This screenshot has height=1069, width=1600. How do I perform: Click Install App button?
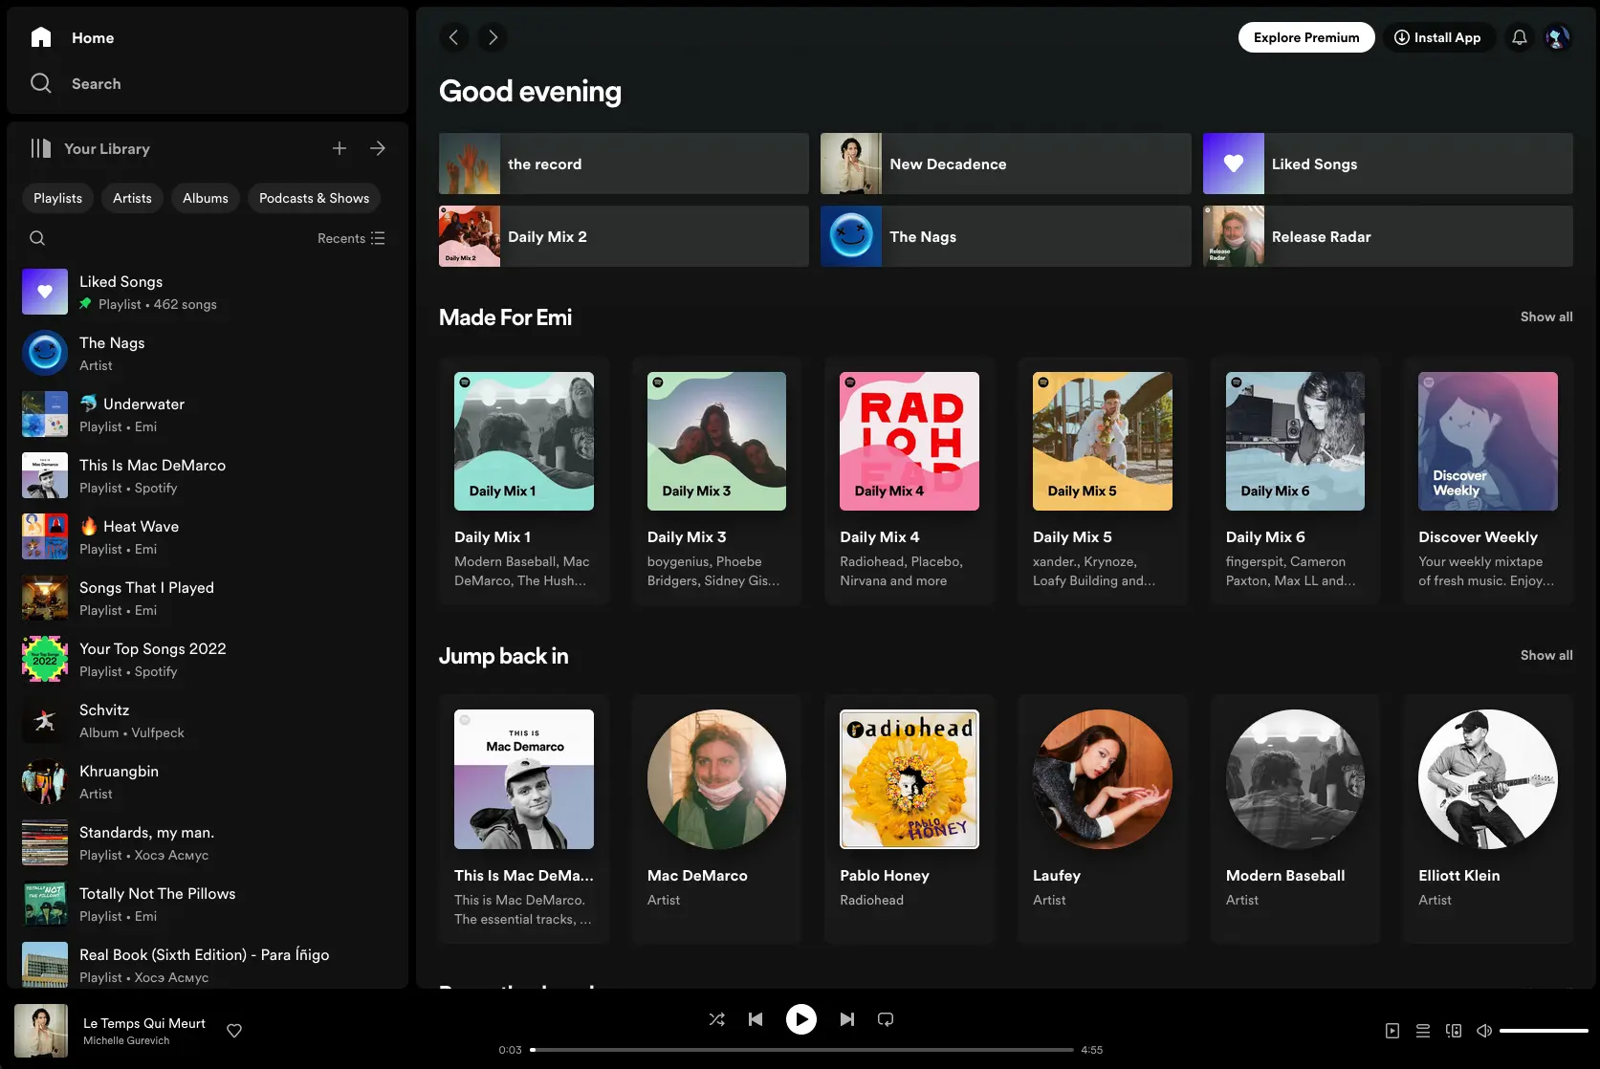click(1438, 37)
